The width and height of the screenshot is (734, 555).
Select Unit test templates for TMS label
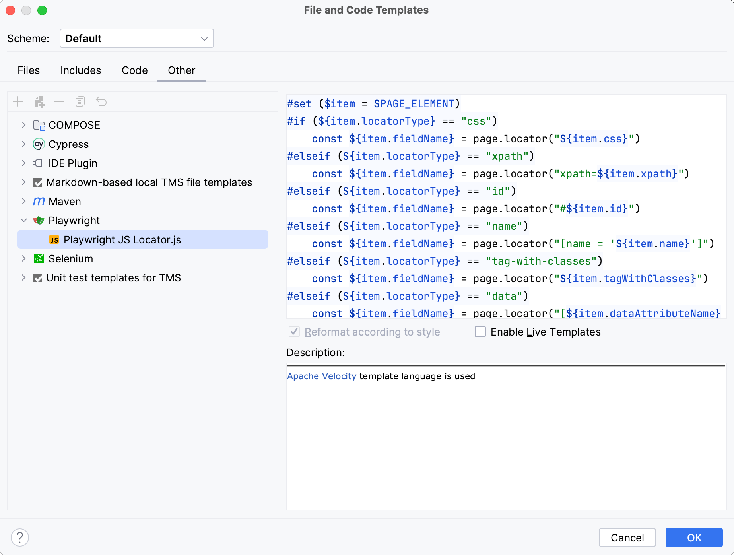[x=114, y=278]
